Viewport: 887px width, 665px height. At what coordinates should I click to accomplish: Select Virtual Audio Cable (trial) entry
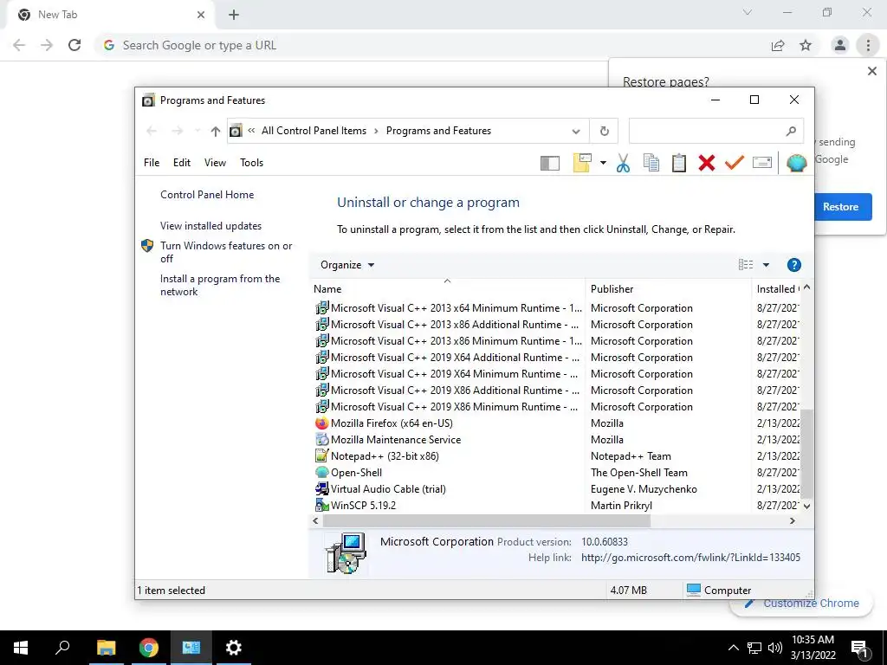click(x=388, y=488)
